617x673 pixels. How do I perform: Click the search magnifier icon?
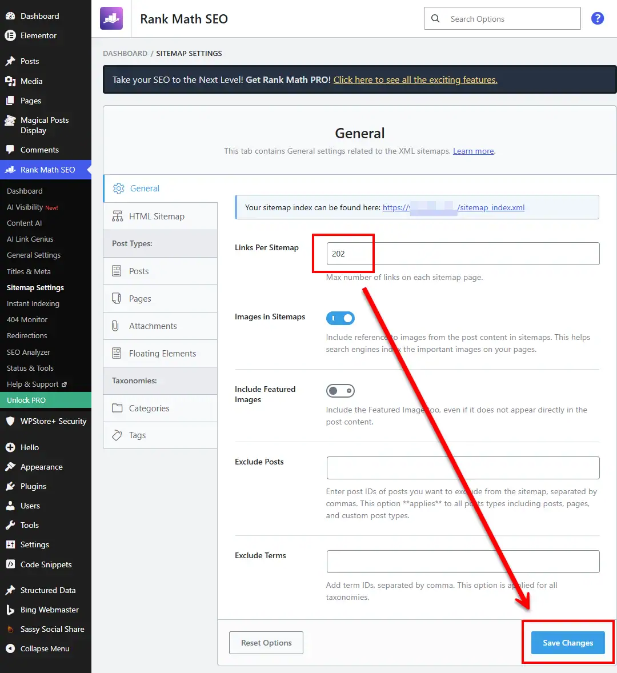pyautogui.click(x=435, y=18)
